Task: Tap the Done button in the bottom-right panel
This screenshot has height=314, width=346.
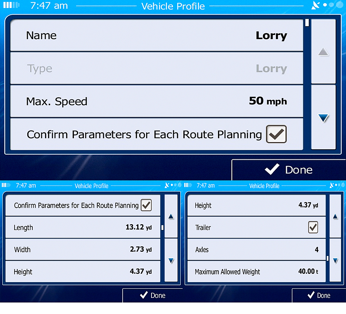Action: coord(319,295)
